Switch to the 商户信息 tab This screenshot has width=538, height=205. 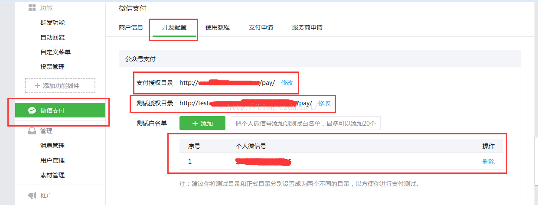(131, 27)
